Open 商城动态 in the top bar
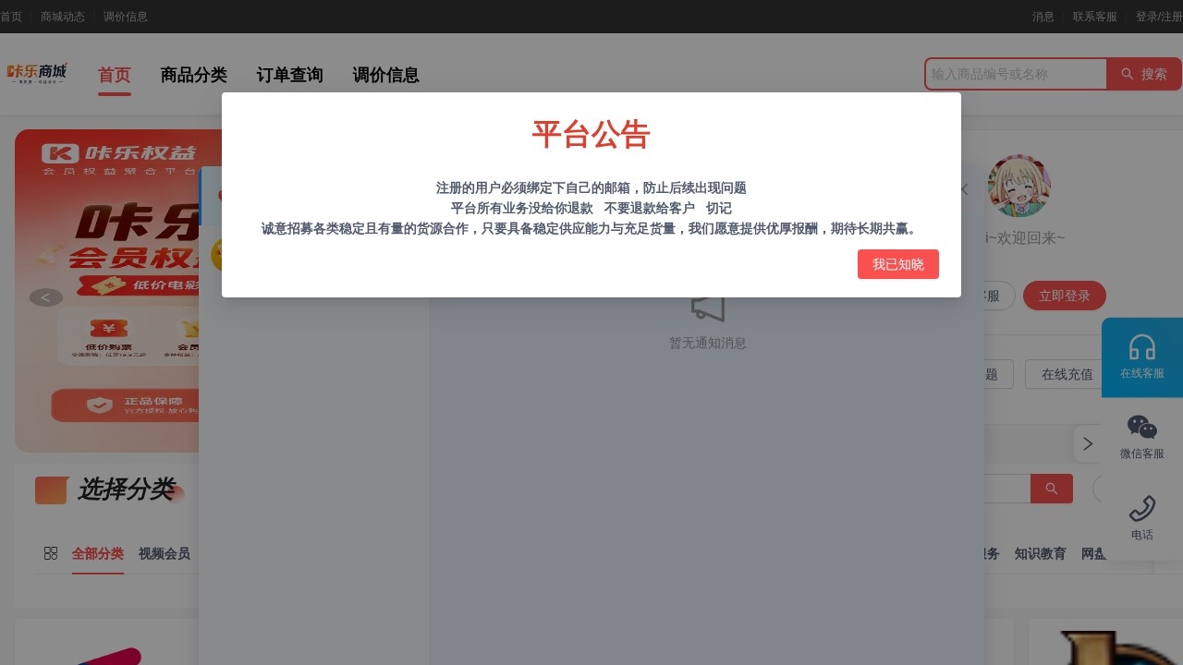The image size is (1183, 665). [62, 17]
